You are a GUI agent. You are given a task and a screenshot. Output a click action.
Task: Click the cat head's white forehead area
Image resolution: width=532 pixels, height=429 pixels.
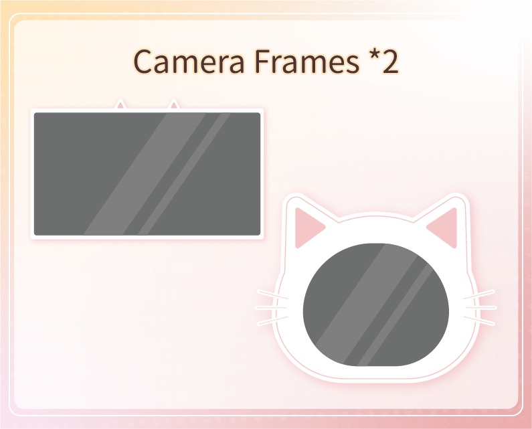coord(376,229)
